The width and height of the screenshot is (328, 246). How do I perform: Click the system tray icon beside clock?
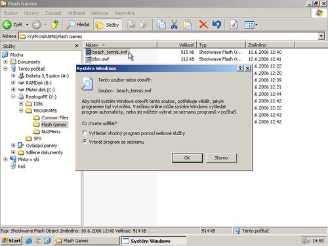(x=306, y=241)
